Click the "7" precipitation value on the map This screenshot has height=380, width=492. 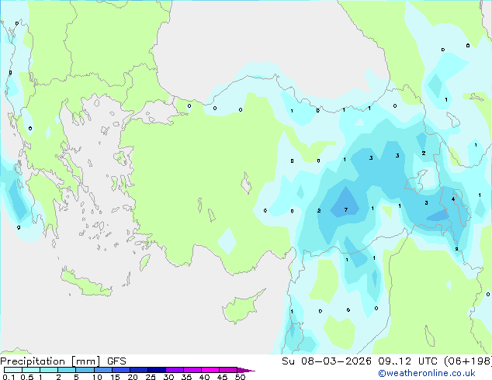point(346,209)
